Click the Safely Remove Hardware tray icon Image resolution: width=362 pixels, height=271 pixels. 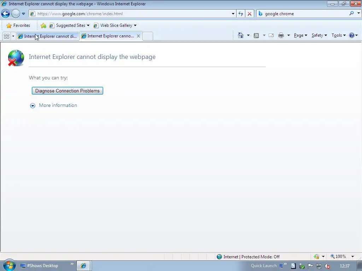[x=302, y=266]
